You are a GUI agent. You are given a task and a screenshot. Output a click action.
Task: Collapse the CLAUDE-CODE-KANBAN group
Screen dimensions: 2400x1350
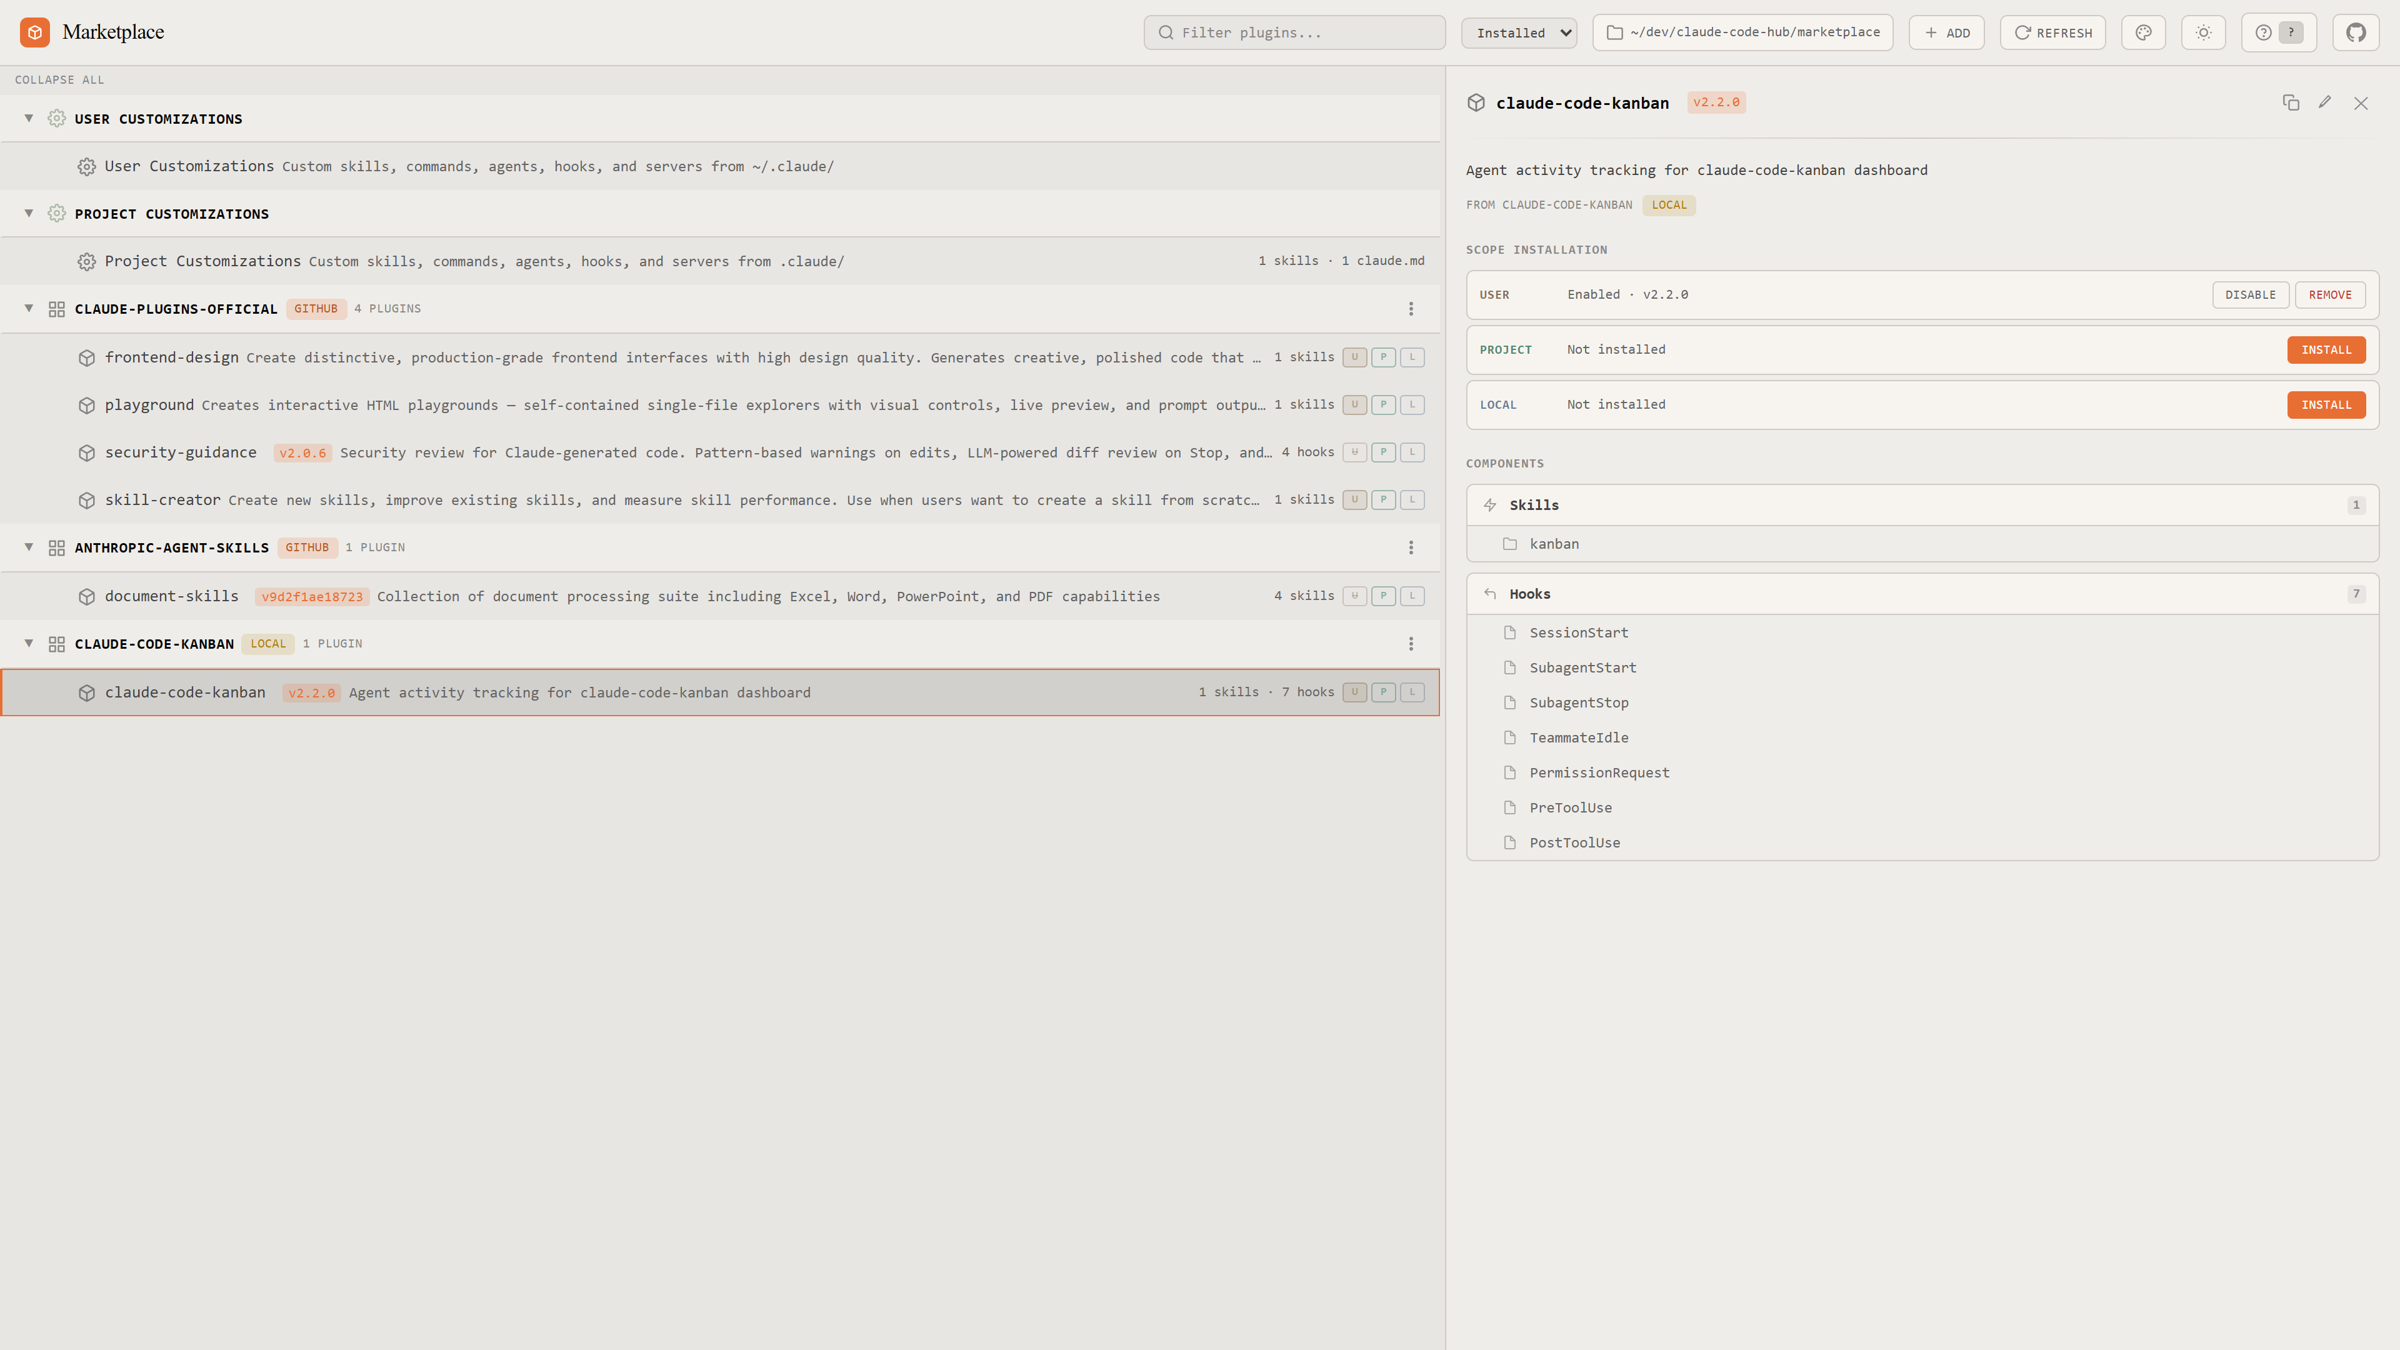point(29,643)
